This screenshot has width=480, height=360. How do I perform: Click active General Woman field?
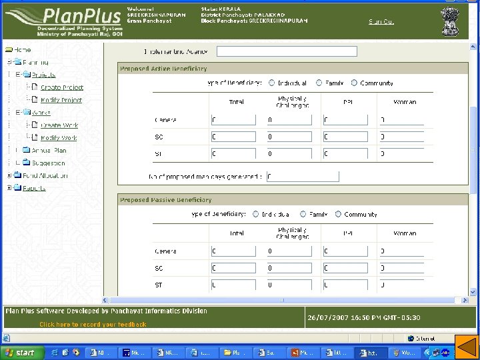pos(402,120)
